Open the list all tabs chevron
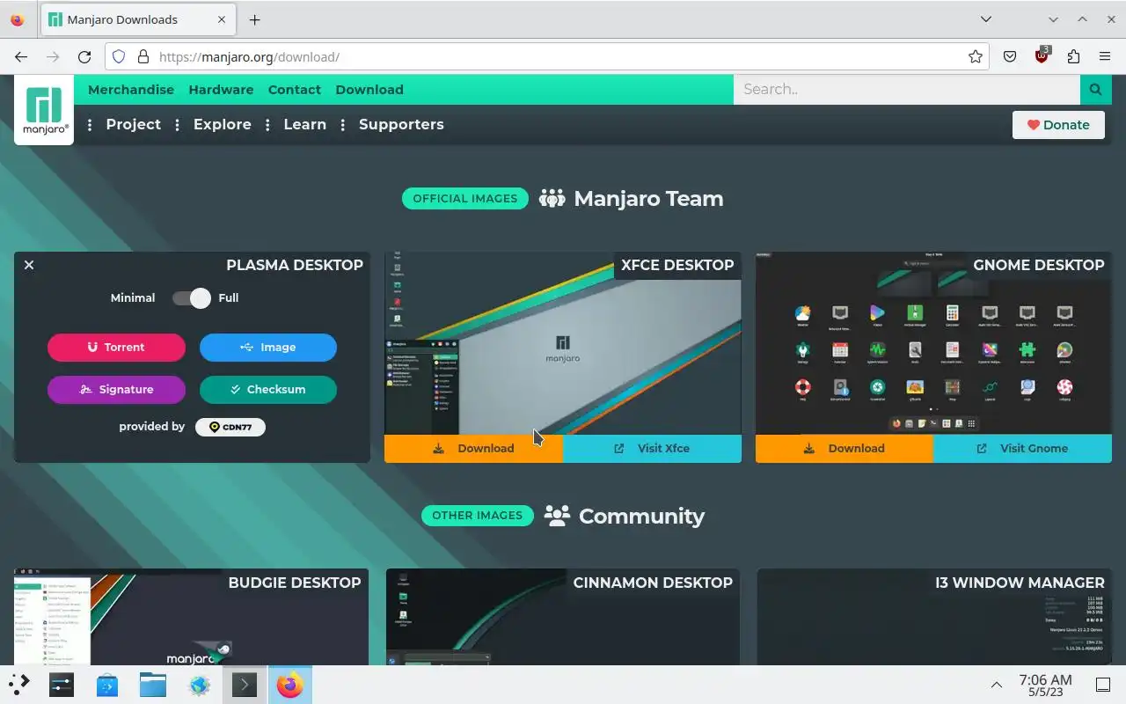The image size is (1126, 704). [x=986, y=18]
